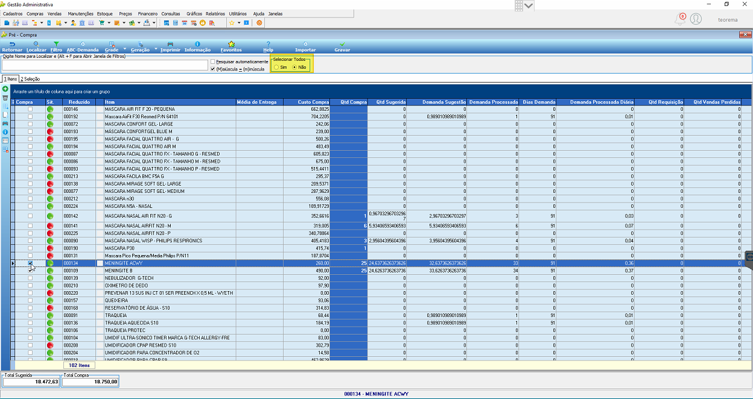753x399 pixels.
Task: Open the Relatórios menu
Action: 215,13
